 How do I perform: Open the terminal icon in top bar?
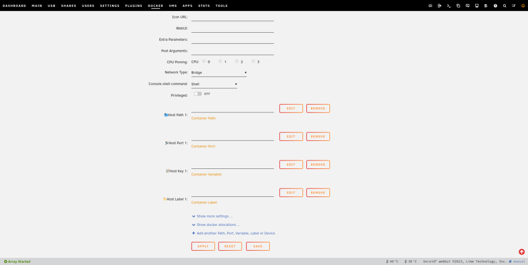coord(449,6)
